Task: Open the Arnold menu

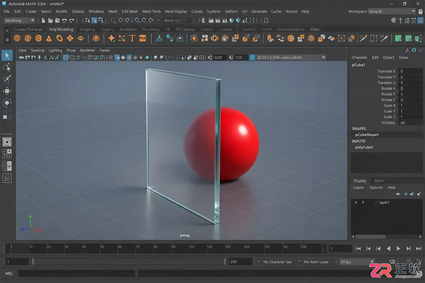Action: pos(291,11)
